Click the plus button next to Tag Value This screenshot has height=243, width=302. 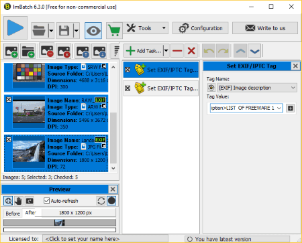click(291, 108)
